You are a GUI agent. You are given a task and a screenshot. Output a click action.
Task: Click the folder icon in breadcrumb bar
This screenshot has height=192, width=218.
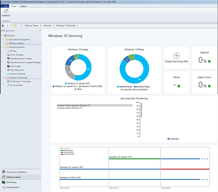(15, 26)
